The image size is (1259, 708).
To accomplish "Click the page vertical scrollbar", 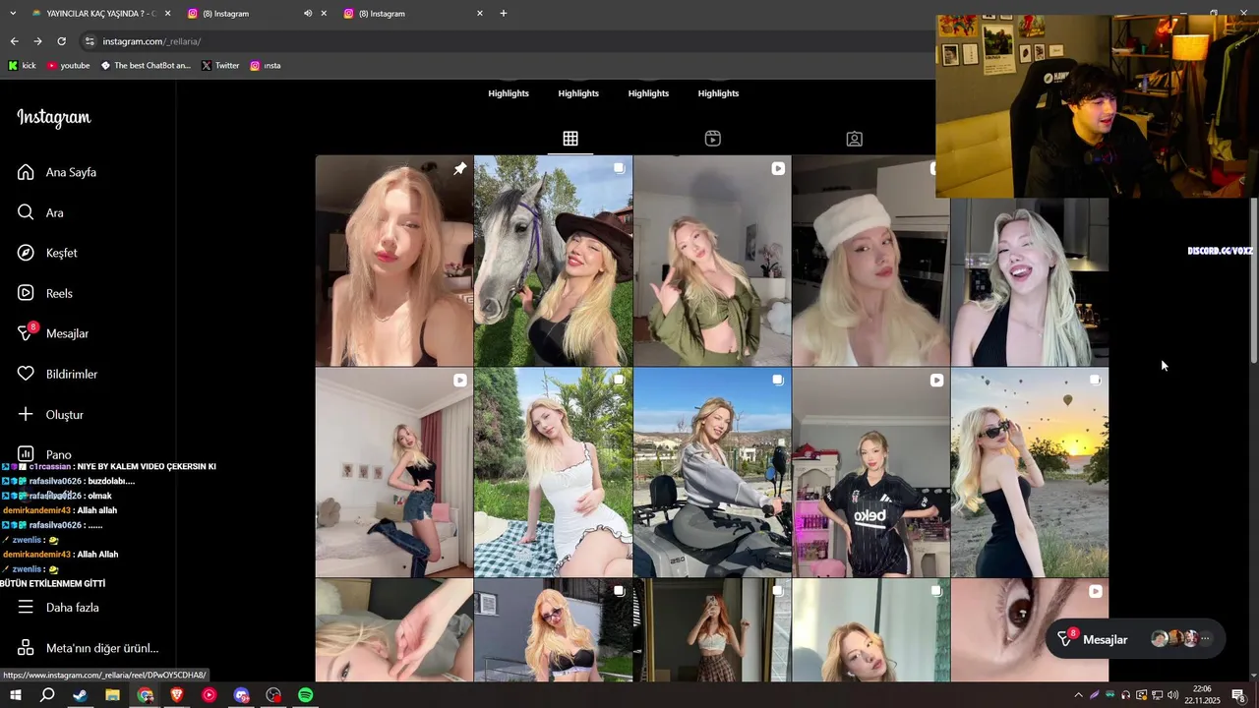I will tap(1253, 280).
